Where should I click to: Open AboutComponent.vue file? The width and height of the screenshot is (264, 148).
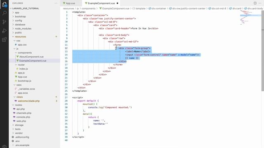click(x=31, y=57)
